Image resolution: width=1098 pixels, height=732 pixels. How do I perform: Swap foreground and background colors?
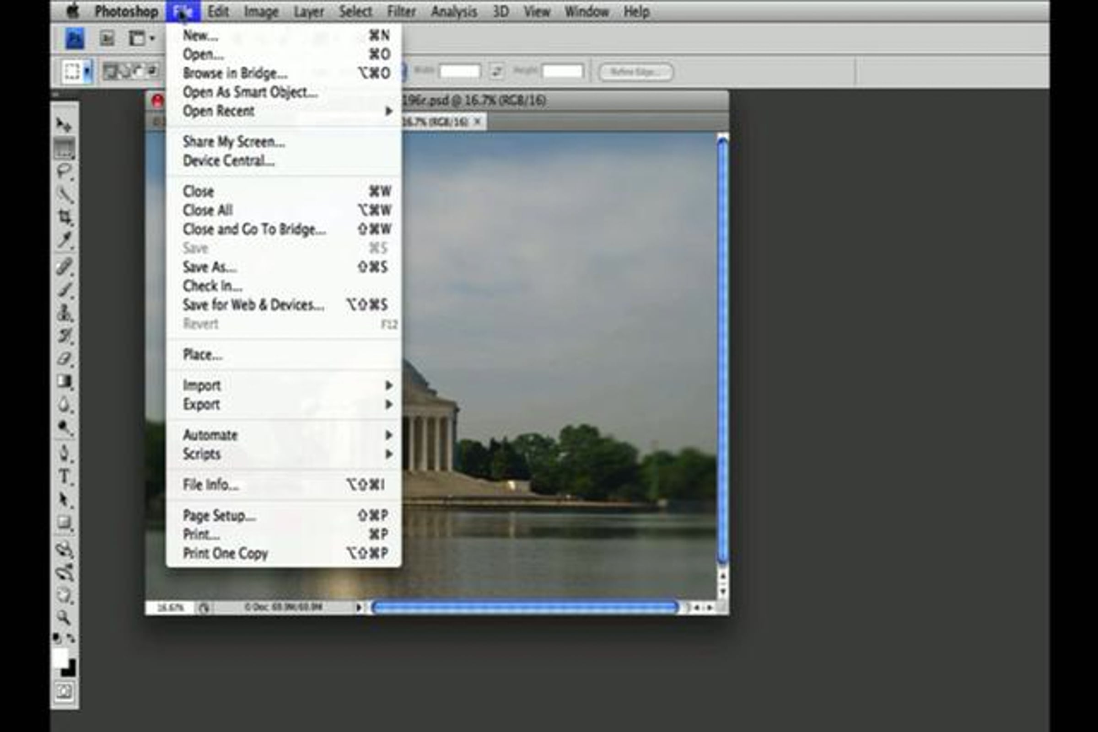tap(71, 638)
